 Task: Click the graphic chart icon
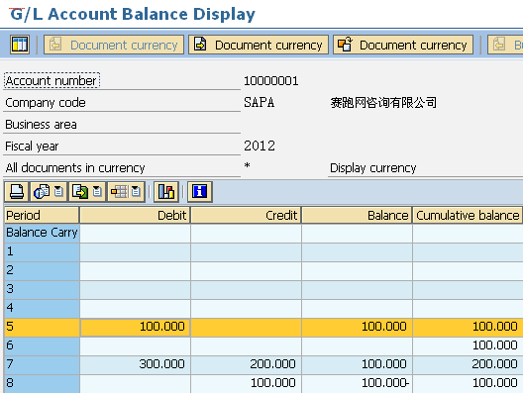tap(166, 192)
